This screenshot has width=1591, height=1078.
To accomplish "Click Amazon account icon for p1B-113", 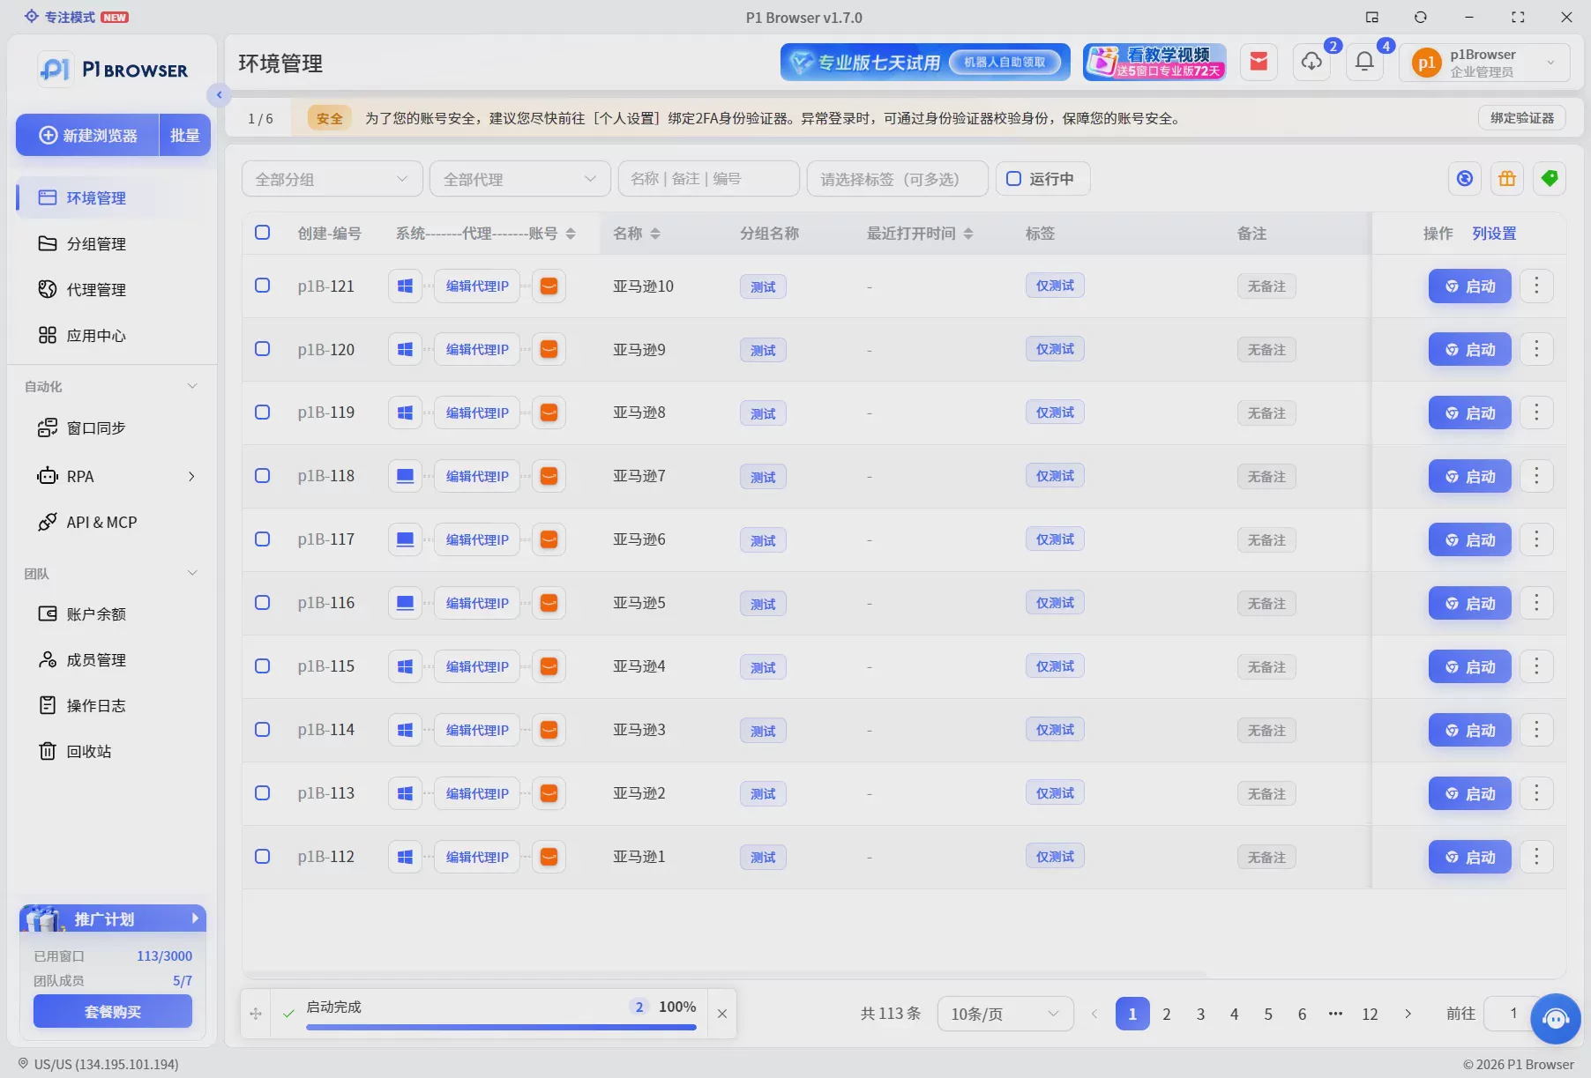I will click(549, 794).
